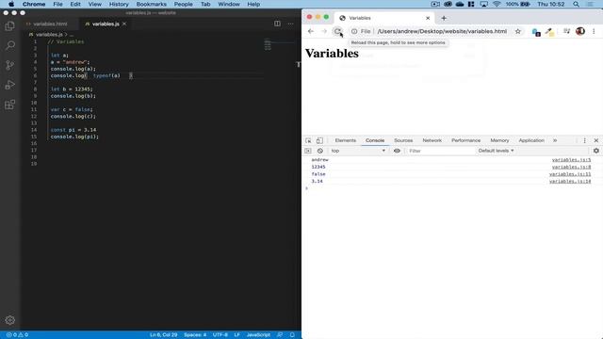Click the notifications bell in status bar
This screenshot has height=339, width=603.
292,335
